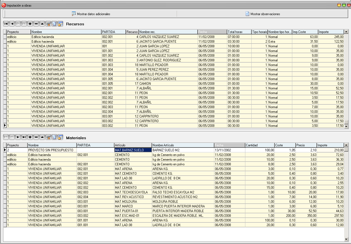
Task: Open tools icon in Recursos toolbar
Action: (48, 24)
